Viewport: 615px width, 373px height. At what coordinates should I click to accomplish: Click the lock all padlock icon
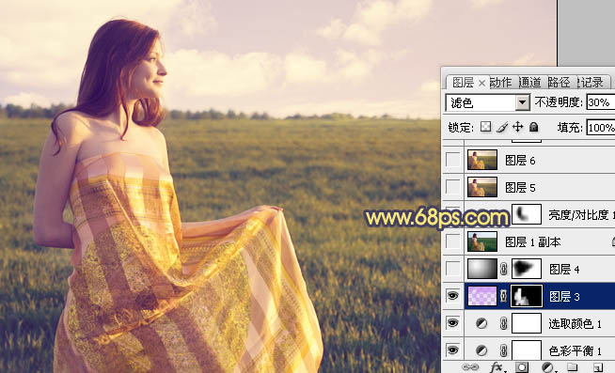point(533,127)
